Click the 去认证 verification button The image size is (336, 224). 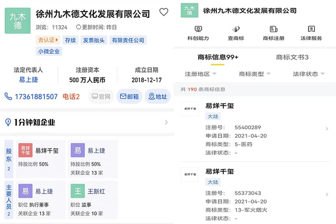pyautogui.click(x=48, y=40)
